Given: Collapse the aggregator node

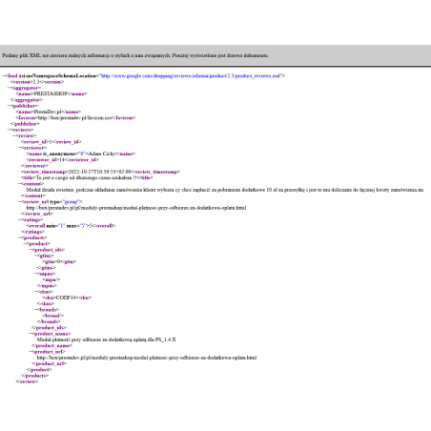Looking at the screenshot, I should tap(9, 88).
